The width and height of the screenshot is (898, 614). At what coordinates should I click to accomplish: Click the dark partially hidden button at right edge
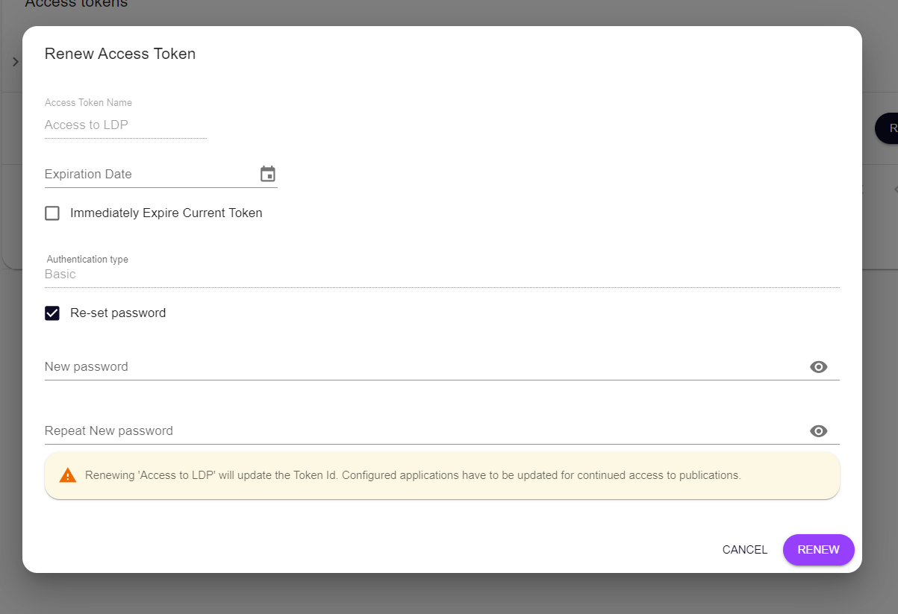(x=887, y=128)
